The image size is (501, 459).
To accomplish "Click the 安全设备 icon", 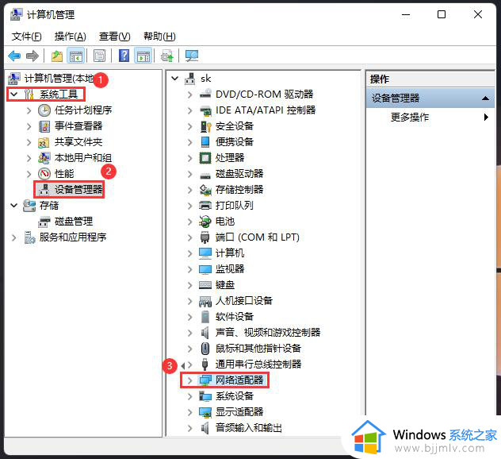I will click(205, 126).
